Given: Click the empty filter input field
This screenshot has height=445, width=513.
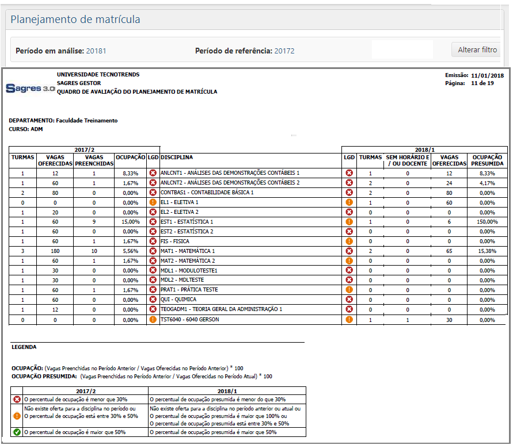Looking at the screenshot, I should [x=403, y=49].
